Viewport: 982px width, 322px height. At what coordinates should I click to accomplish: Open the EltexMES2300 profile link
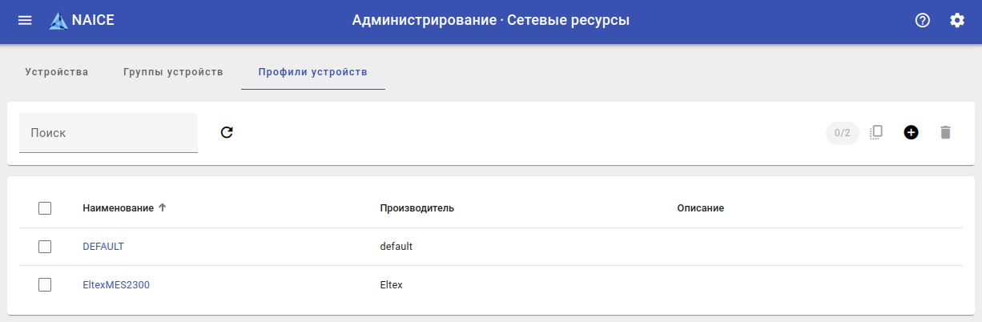coord(116,284)
